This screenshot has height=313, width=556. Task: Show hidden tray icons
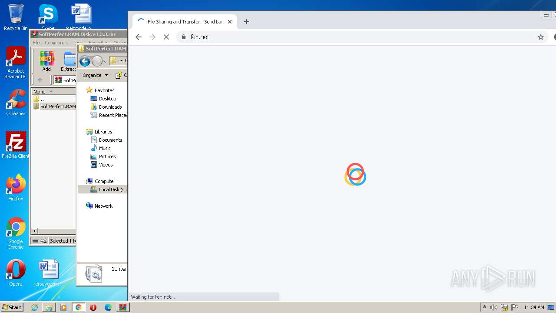click(x=484, y=307)
